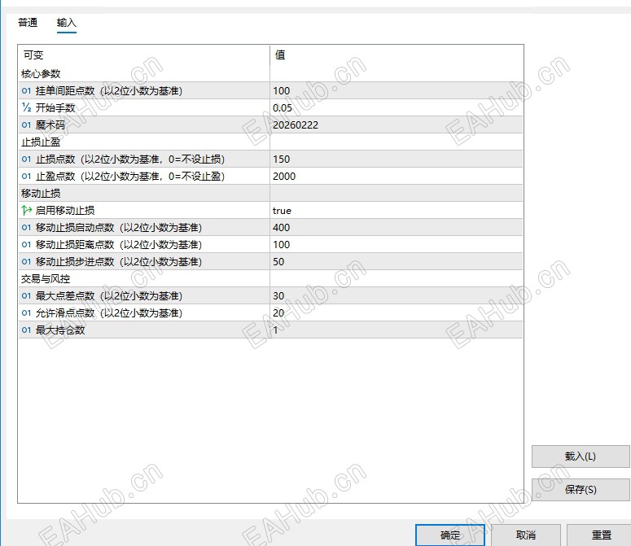Edit 允许滑点点数 value 20
The height and width of the screenshot is (546, 631).
[x=397, y=312]
